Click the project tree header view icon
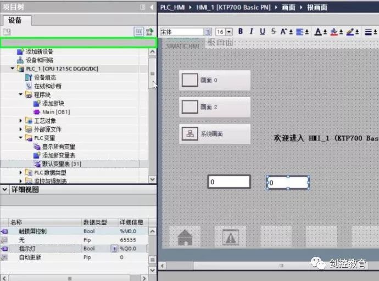 point(143,7)
